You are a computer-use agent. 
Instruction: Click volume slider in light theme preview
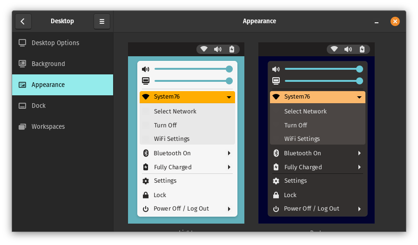tap(191, 69)
